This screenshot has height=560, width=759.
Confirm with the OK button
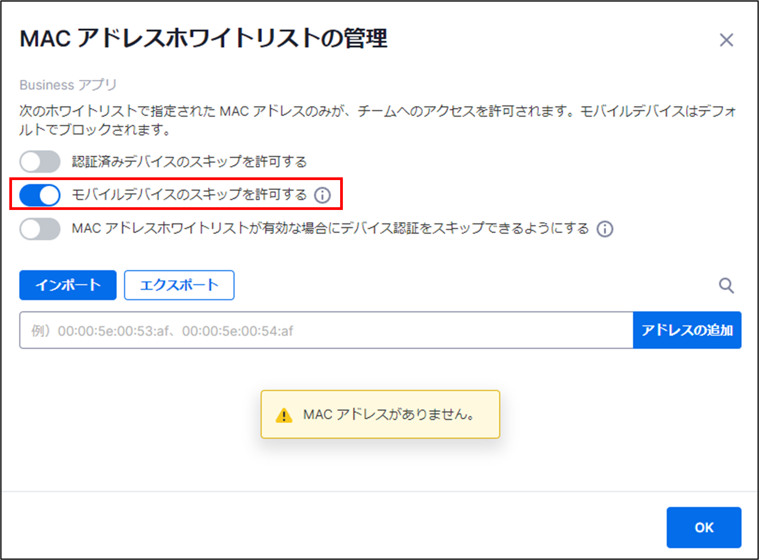point(704,527)
